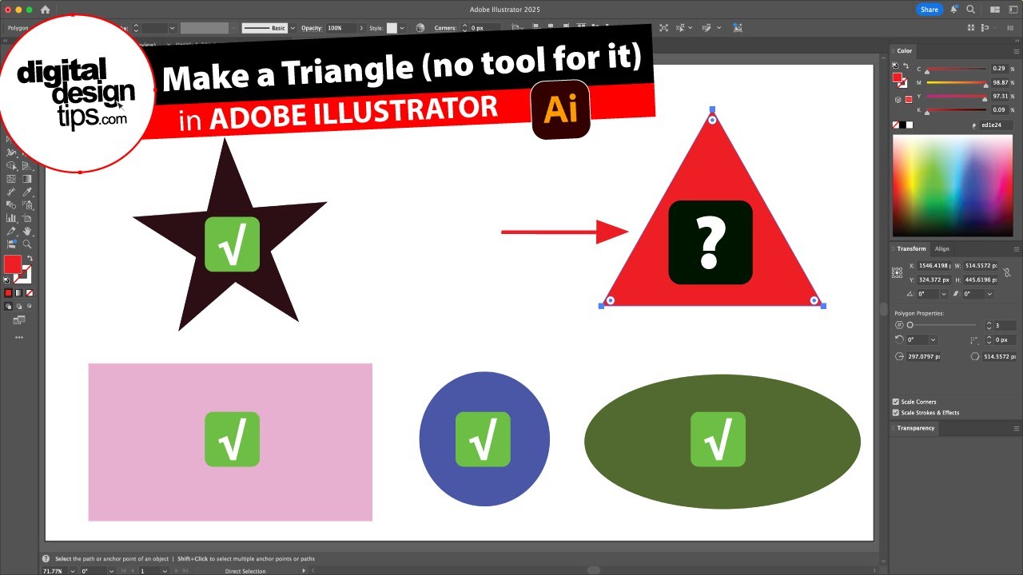Click the None mode button below the fill swatch

coord(30,292)
